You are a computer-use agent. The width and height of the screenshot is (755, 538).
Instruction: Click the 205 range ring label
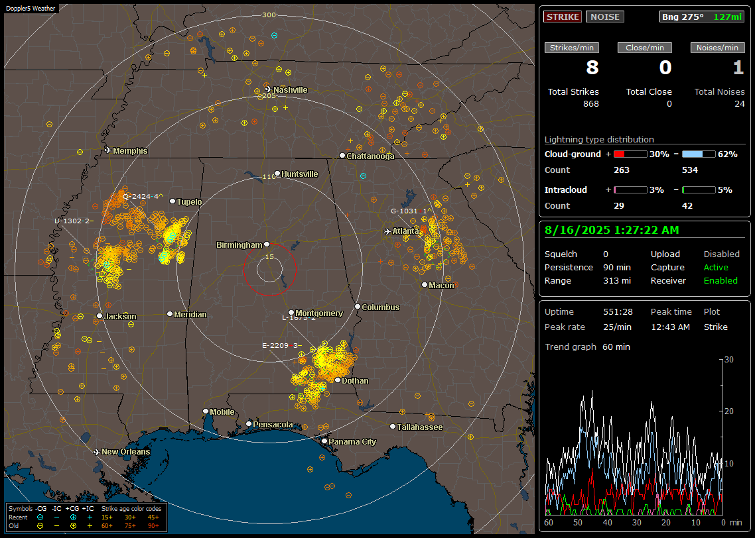pos(269,95)
